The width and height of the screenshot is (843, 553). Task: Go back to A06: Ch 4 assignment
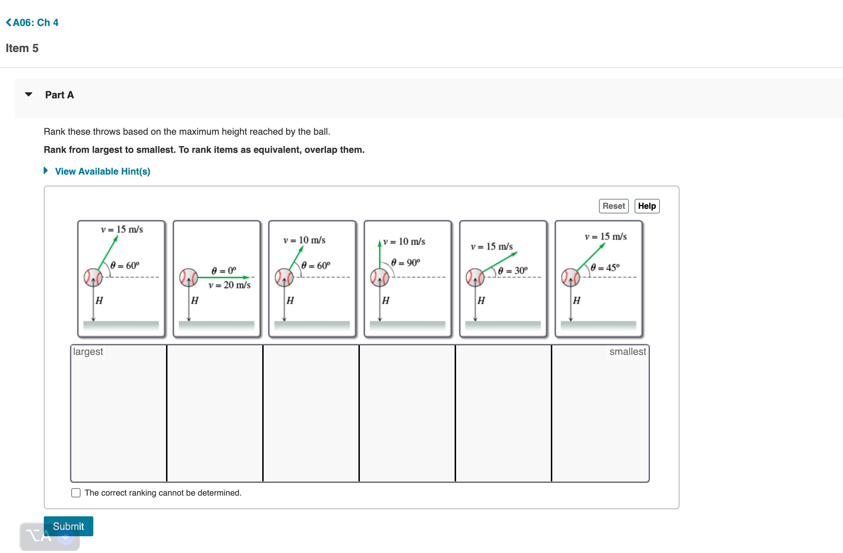coord(35,22)
